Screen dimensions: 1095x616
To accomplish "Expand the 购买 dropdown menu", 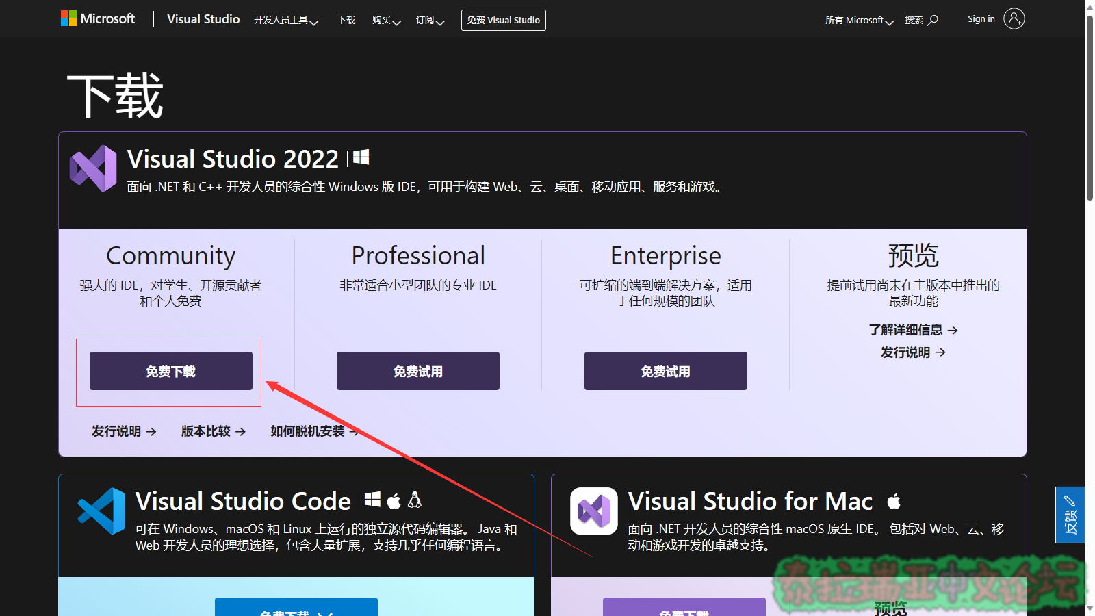I will click(386, 21).
